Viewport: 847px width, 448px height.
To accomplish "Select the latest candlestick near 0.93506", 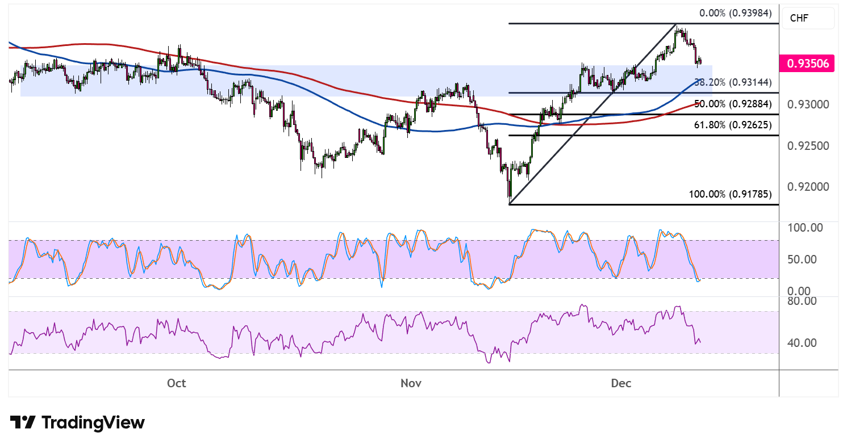I will (x=700, y=60).
